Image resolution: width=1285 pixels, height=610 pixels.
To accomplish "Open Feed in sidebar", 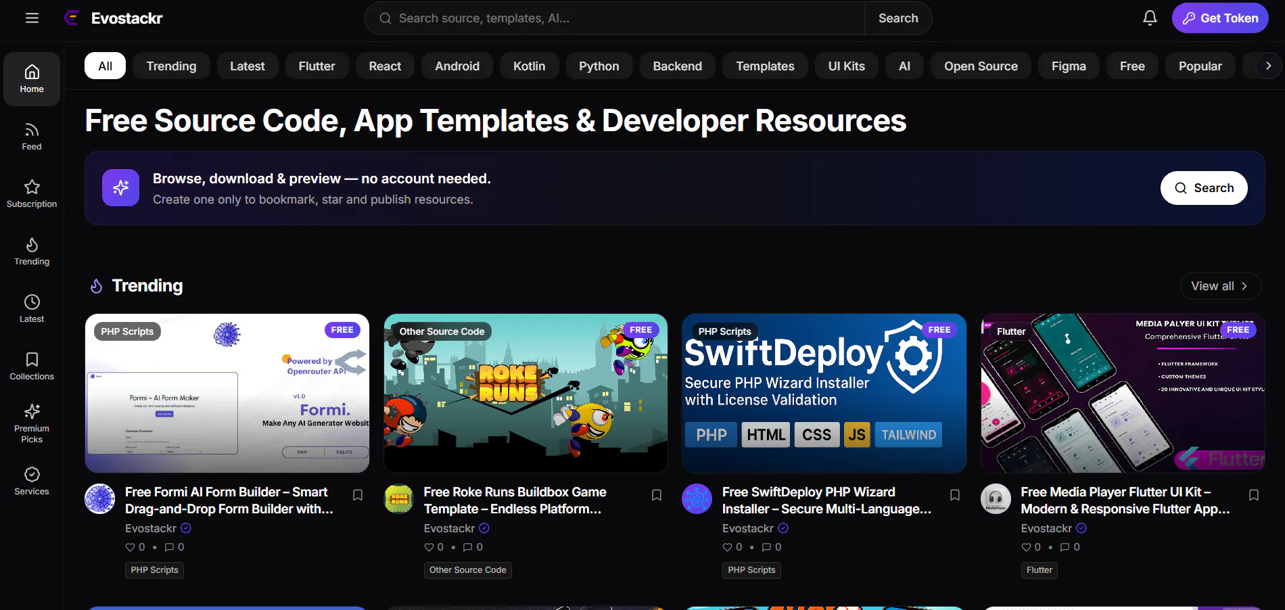I will pyautogui.click(x=32, y=137).
